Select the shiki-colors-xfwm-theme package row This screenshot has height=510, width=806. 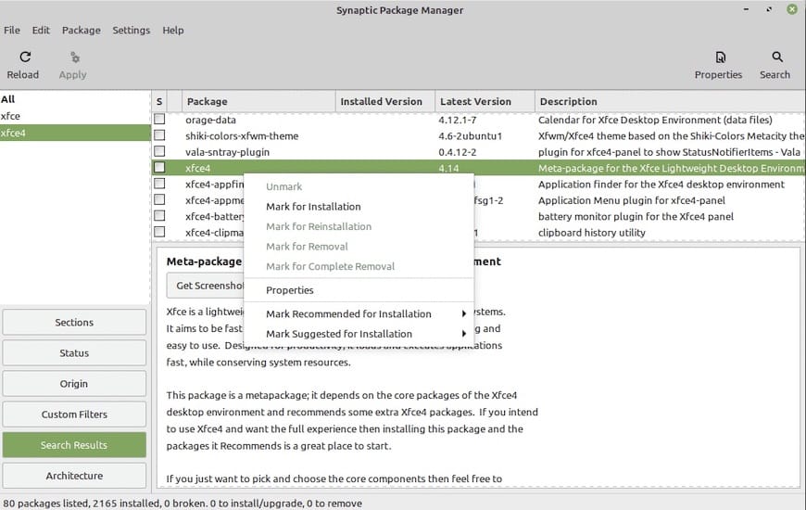point(478,136)
